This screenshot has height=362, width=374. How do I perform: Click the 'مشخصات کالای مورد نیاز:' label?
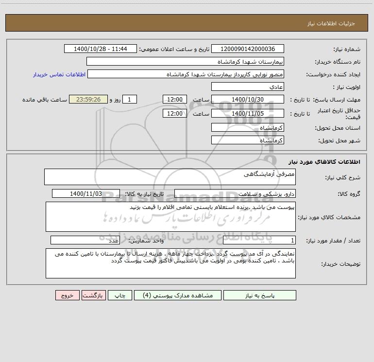click(x=329, y=217)
